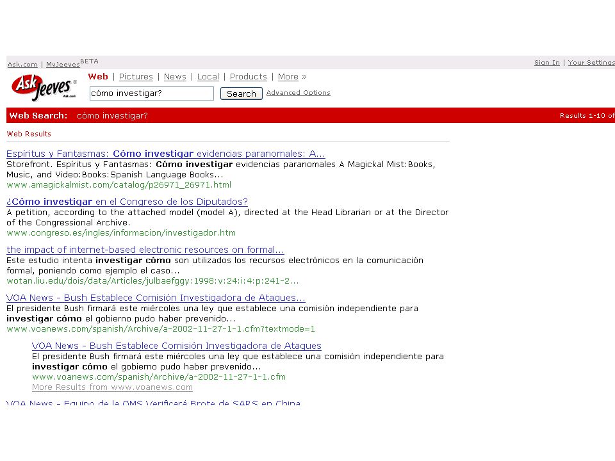Click the Sign In link
The width and height of the screenshot is (615, 461).
[x=546, y=62]
